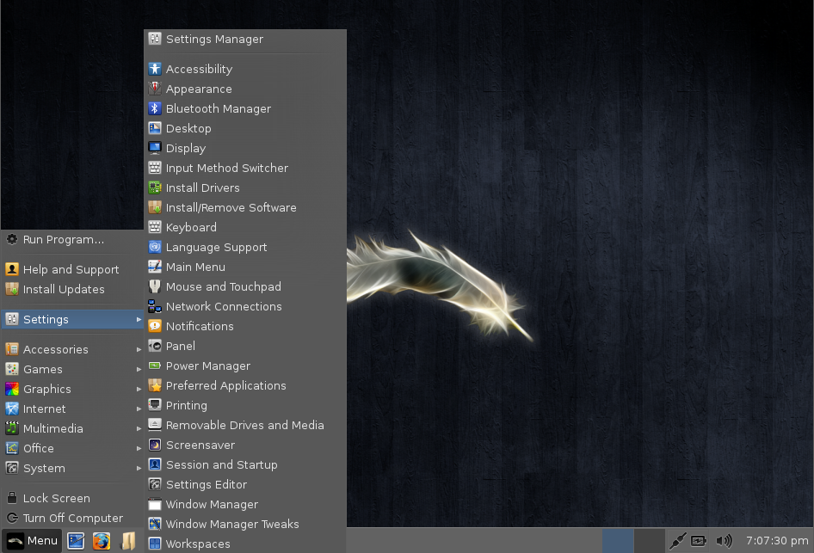Select Window Manager entry
The width and height of the screenshot is (814, 553).
(245, 504)
